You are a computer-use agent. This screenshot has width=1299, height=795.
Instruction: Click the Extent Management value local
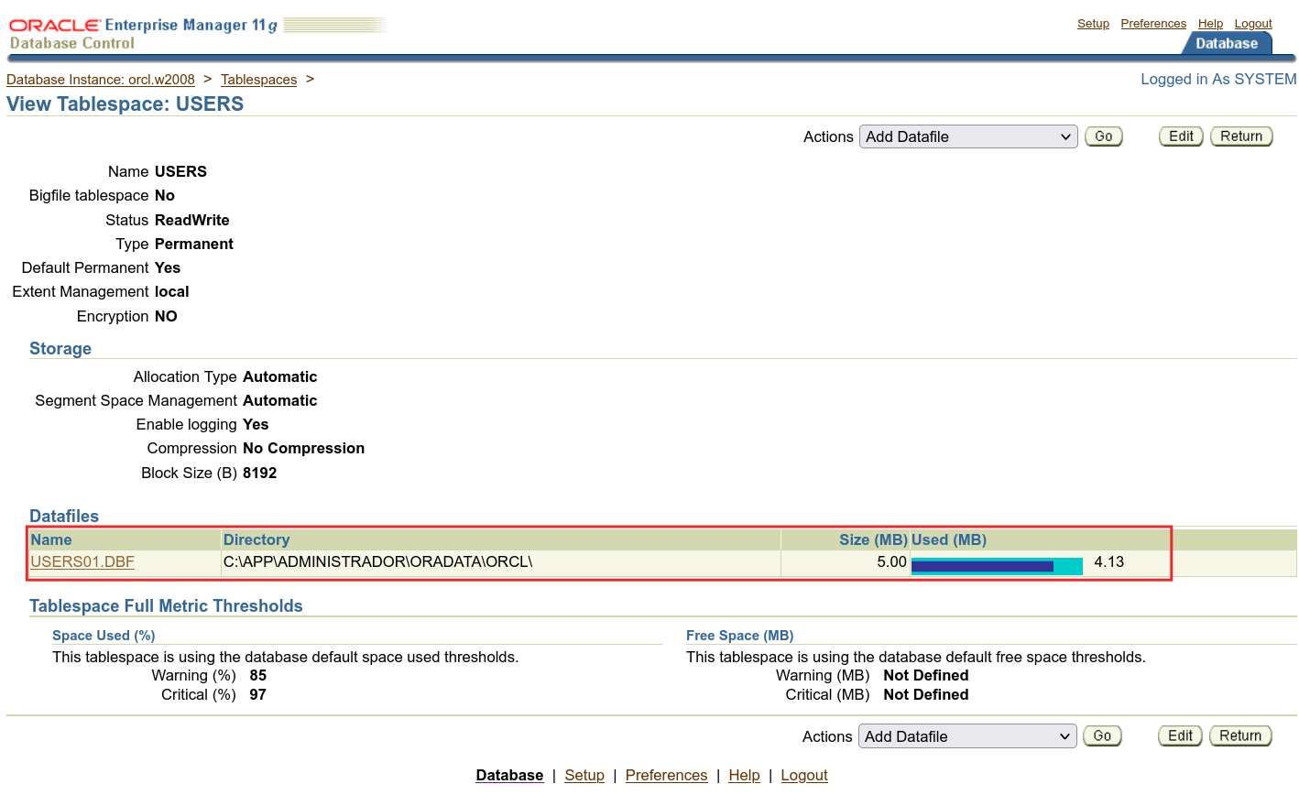point(172,292)
